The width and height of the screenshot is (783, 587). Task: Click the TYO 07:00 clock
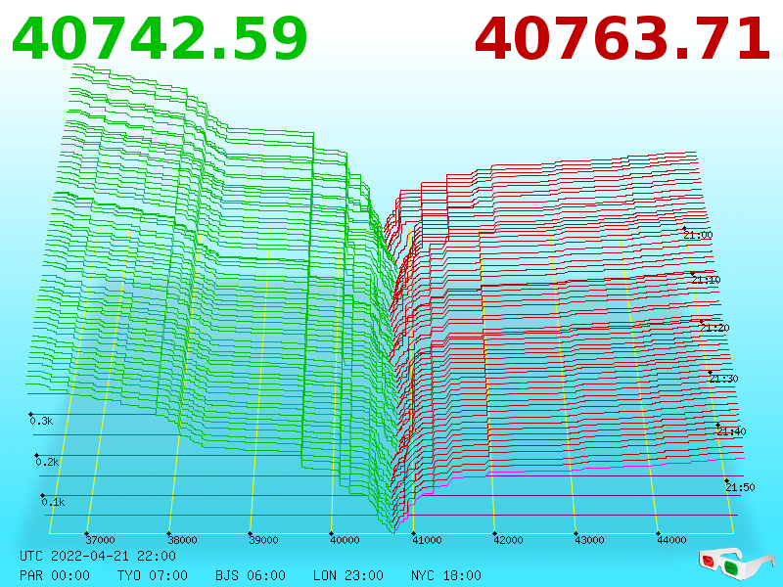tap(153, 575)
